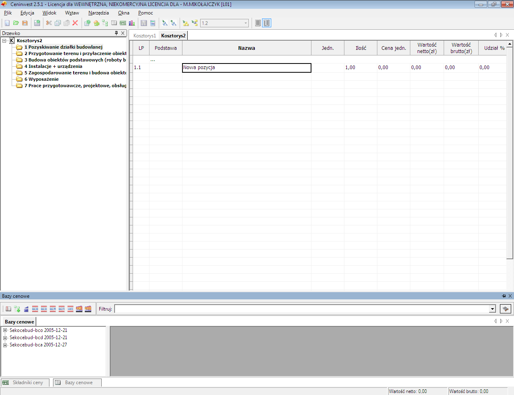Image resolution: width=514 pixels, height=395 pixels.
Task: Click the paste clipboard icon
Action: point(67,23)
